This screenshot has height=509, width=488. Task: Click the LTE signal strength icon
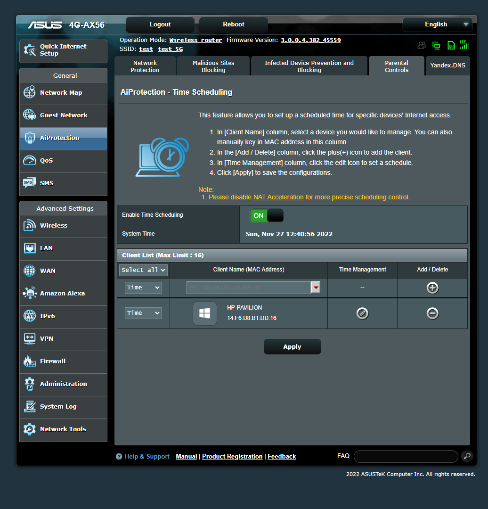point(464,44)
